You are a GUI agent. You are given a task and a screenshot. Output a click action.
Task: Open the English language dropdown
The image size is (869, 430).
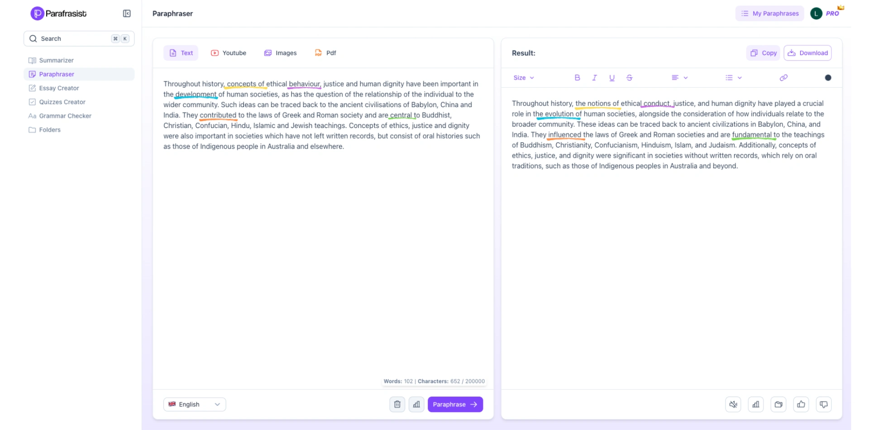pos(195,404)
